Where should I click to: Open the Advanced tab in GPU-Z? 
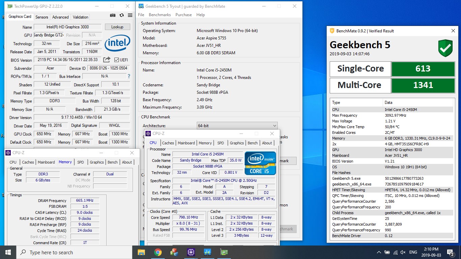(x=60, y=17)
